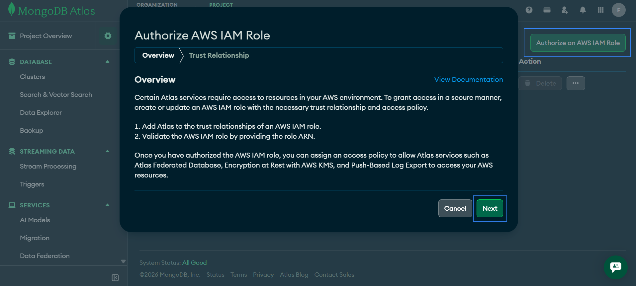
Task: Open the apps grid icon
Action: tap(601, 10)
